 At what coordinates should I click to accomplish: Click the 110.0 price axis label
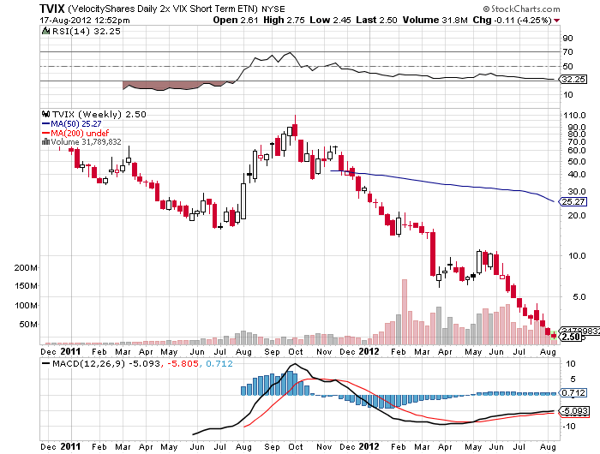tap(574, 115)
